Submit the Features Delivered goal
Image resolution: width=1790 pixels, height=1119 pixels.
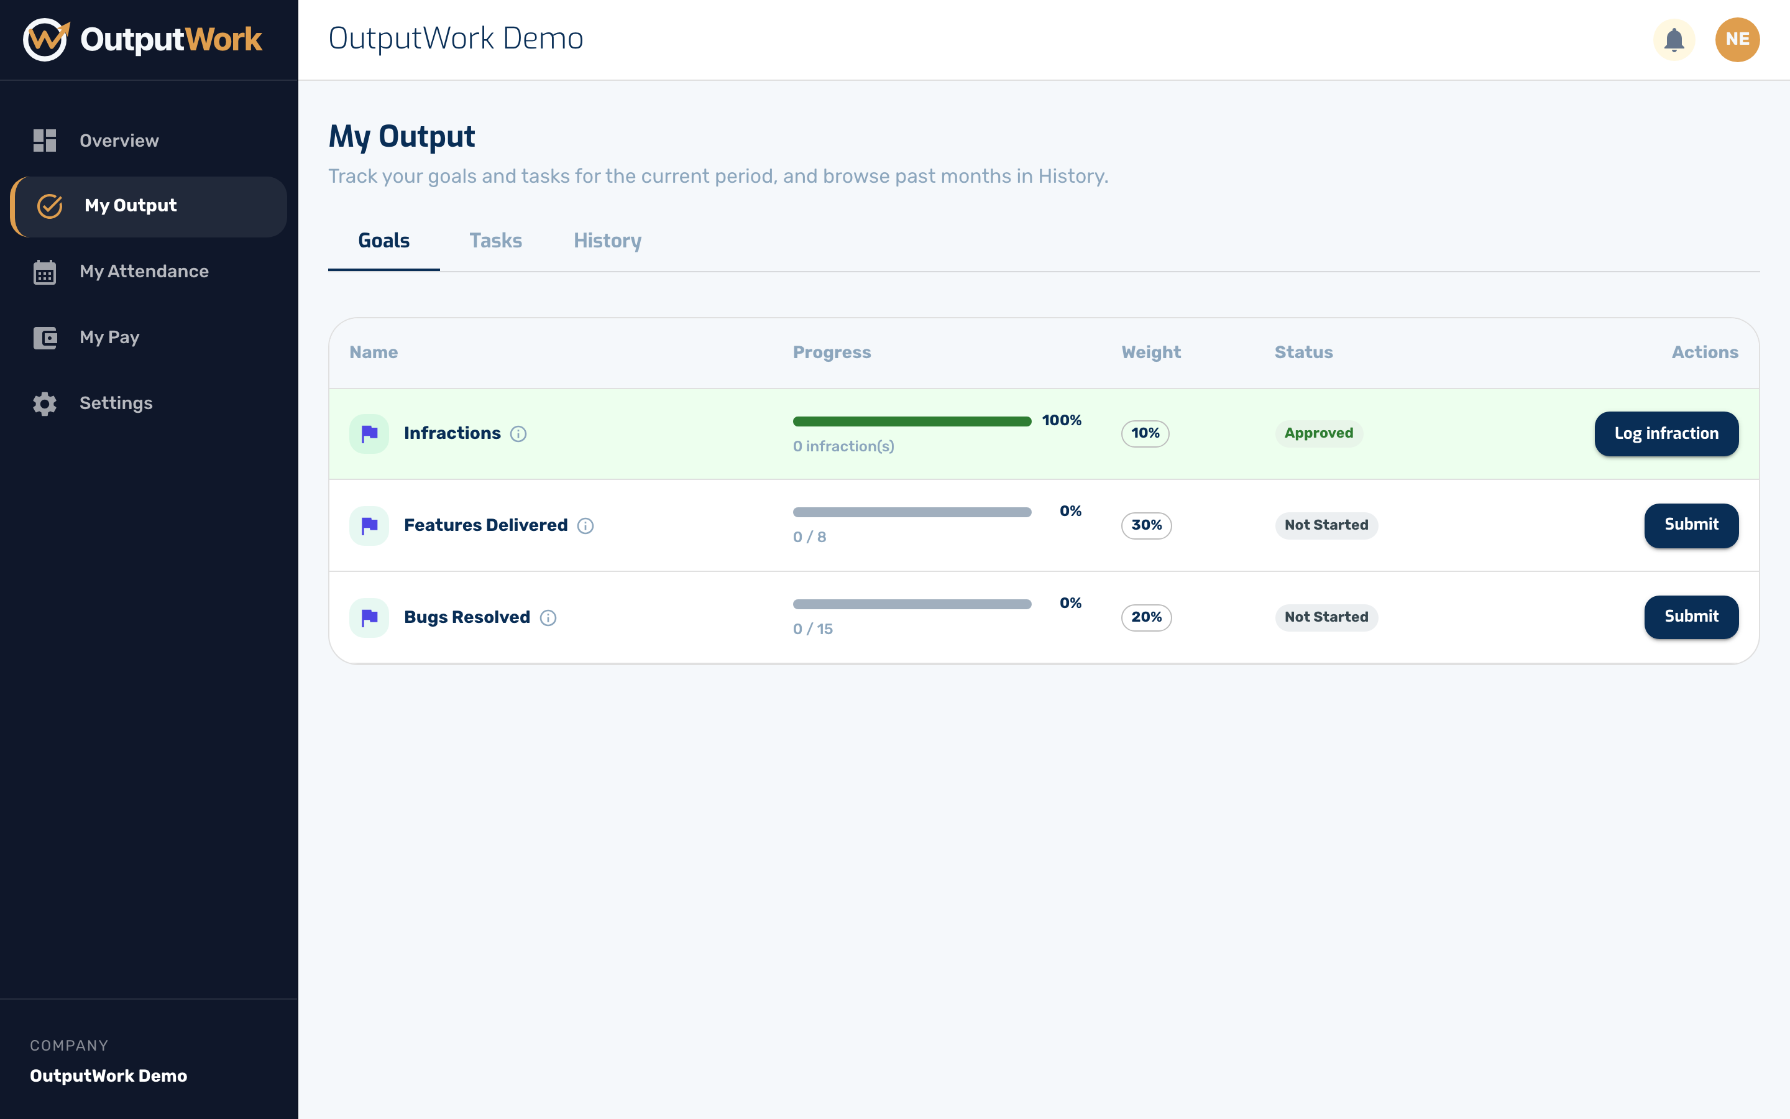pos(1691,525)
